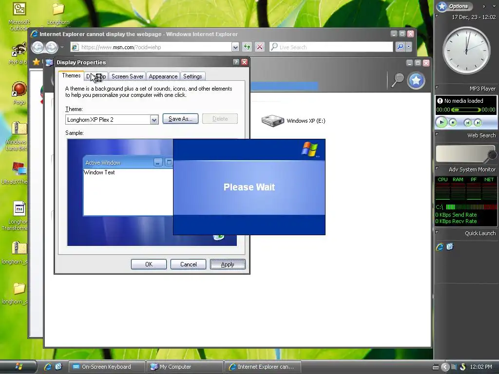Collapse the Adv System Monitor panel
499x374 pixels.
(x=437, y=168)
